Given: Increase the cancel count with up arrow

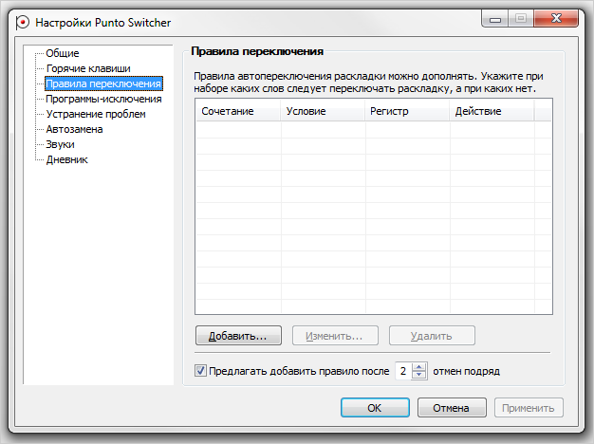Looking at the screenshot, I should pos(419,367).
